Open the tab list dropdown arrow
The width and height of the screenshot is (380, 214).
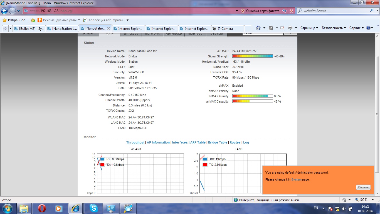click(x=11, y=28)
